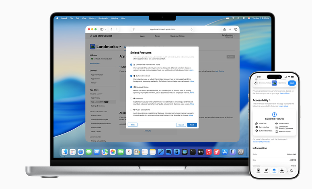Open the Mac App Store Dock icon
The image size is (312, 189).
[225, 152]
